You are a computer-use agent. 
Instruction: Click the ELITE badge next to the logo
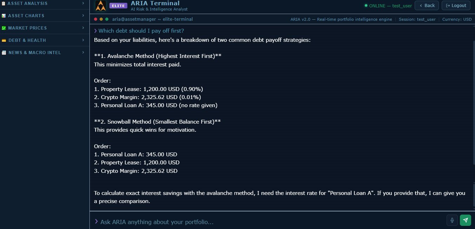click(x=118, y=6)
